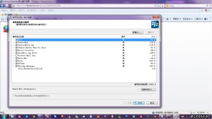
Task: Open the 安全性(S) Safety dropdown
Action: [x=187, y=19]
